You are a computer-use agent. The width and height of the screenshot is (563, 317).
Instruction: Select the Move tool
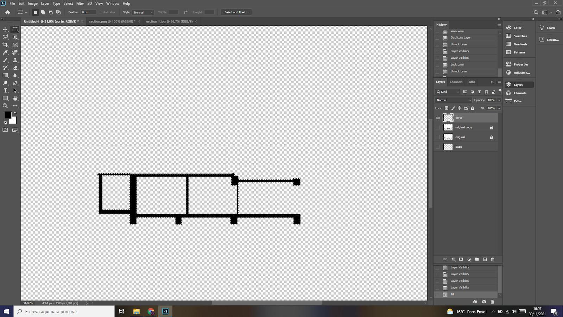pyautogui.click(x=5, y=30)
